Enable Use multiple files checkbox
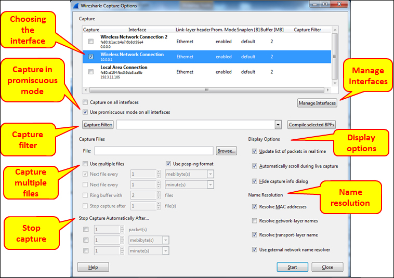This screenshot has width=394, height=278. click(x=85, y=164)
